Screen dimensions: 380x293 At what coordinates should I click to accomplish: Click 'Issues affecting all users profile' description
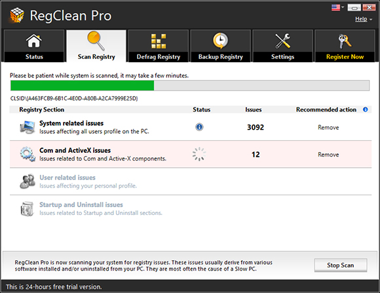tap(94, 132)
